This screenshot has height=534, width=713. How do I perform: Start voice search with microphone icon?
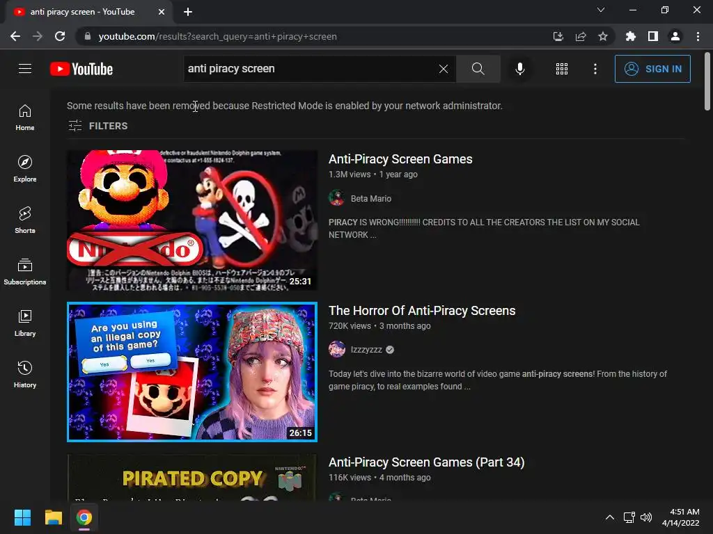(x=519, y=69)
